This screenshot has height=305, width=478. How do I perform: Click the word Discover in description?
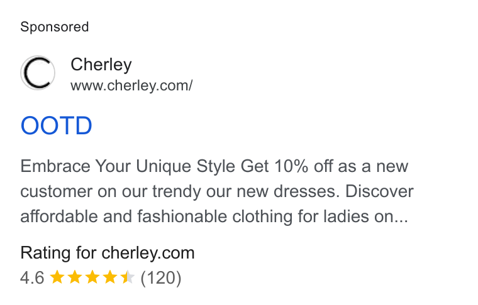pos(379,191)
